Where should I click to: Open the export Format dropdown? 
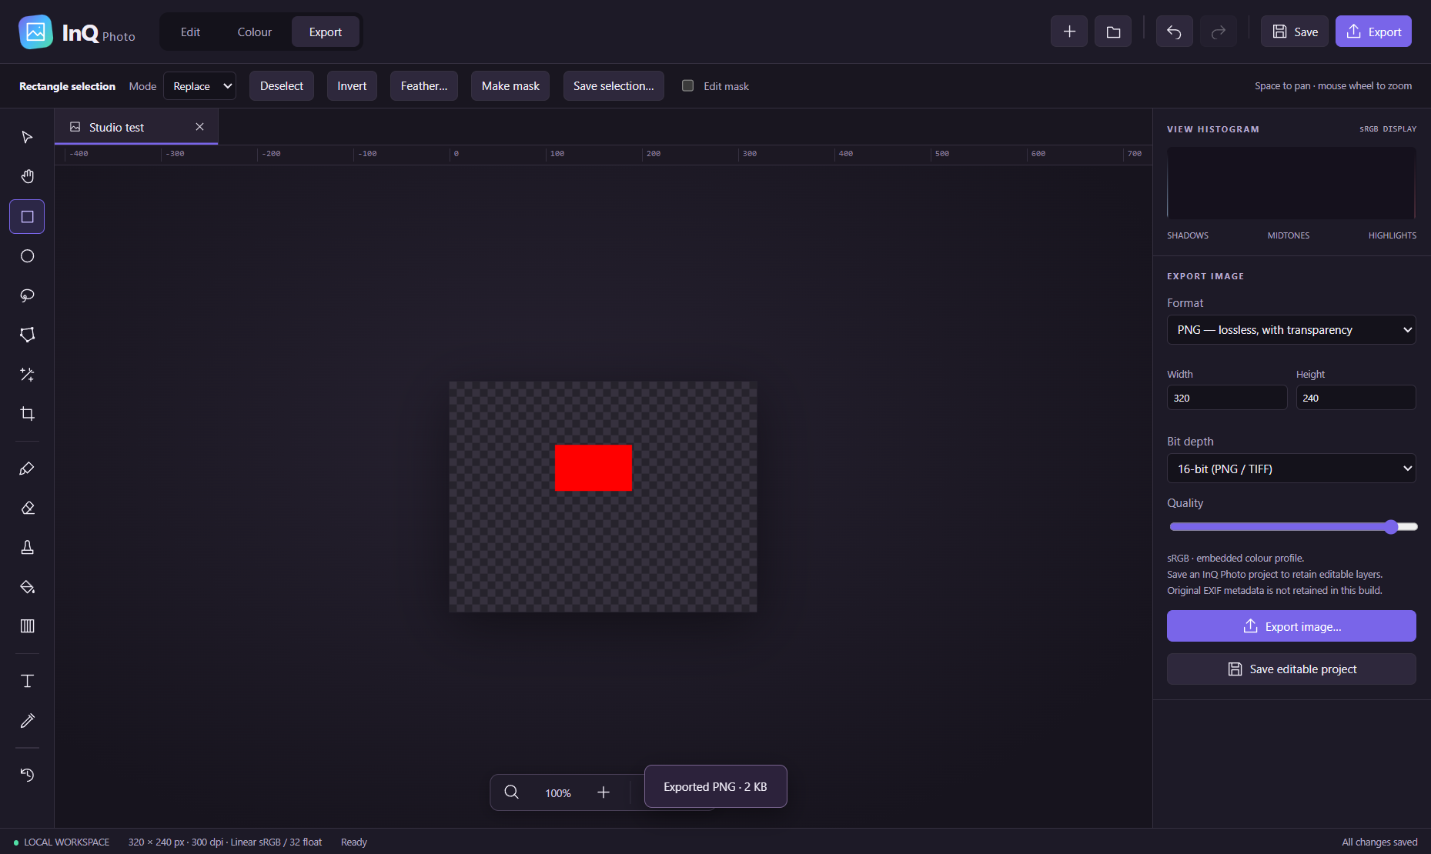pos(1291,329)
